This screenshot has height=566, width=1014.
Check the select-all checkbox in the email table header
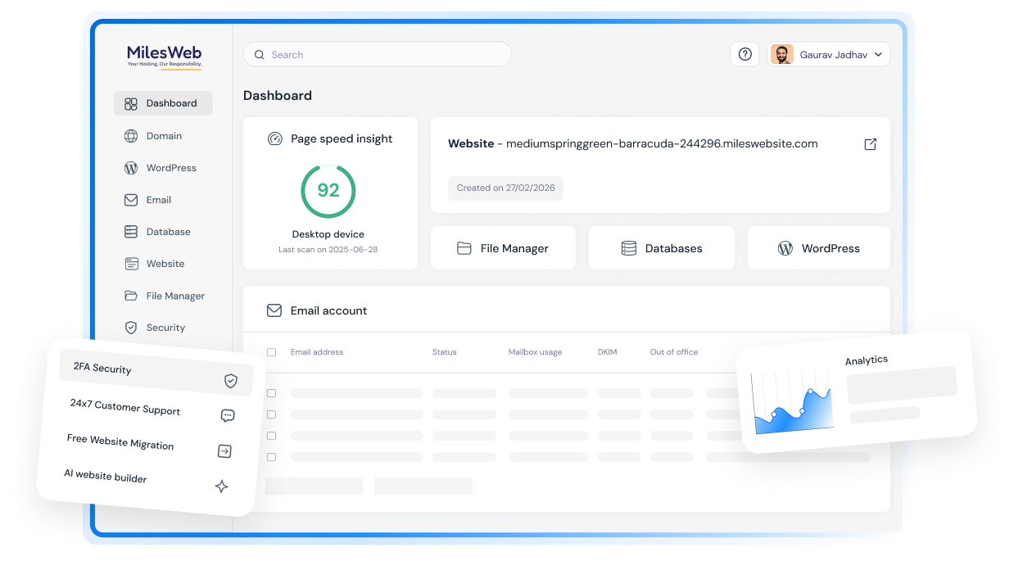pos(271,351)
